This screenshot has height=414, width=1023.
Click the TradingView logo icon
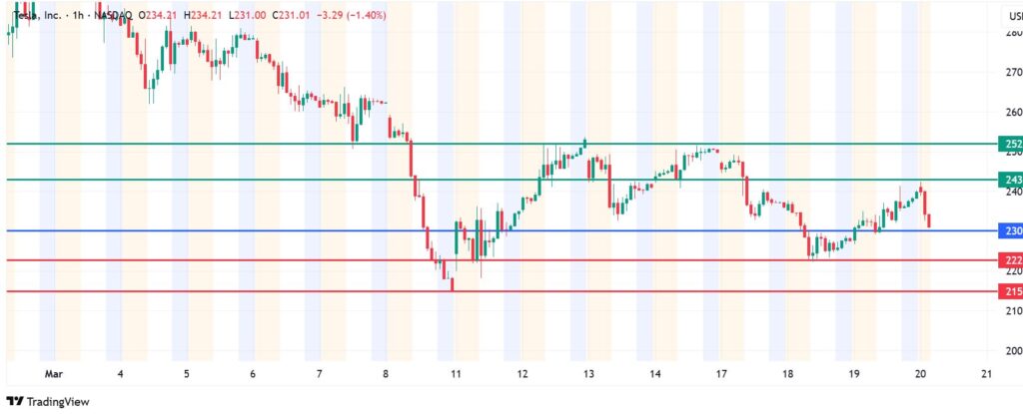pos(14,399)
